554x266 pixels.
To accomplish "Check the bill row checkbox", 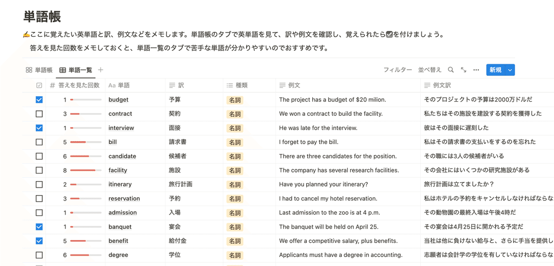I will click(39, 142).
